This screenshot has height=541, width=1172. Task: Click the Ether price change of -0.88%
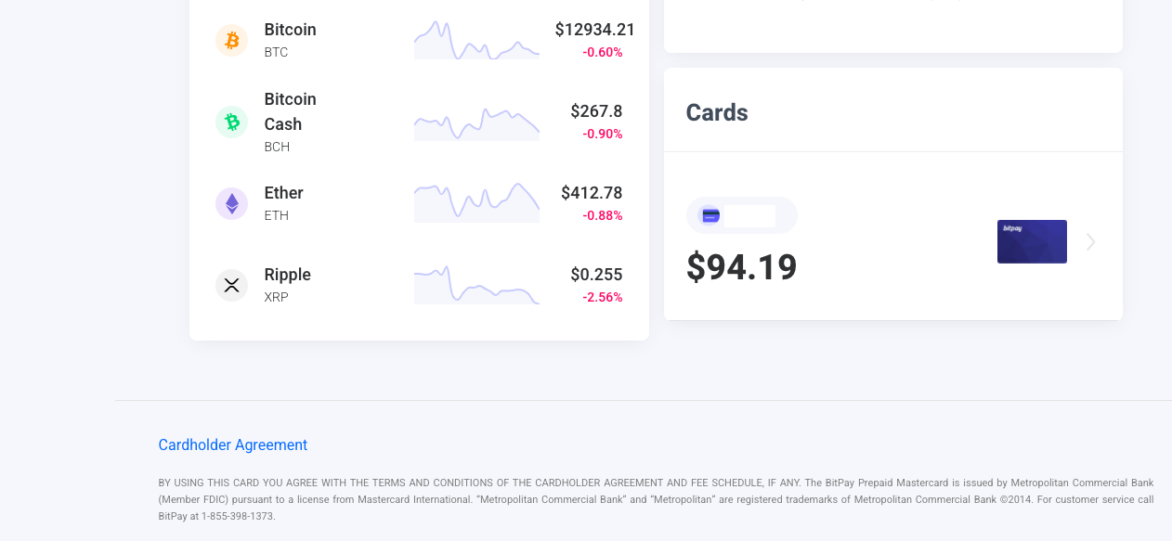click(603, 215)
